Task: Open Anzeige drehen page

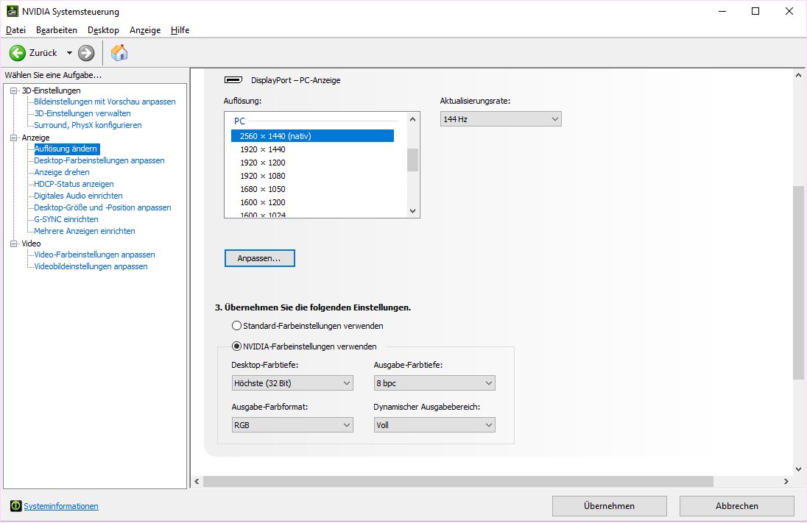Action: point(62,173)
